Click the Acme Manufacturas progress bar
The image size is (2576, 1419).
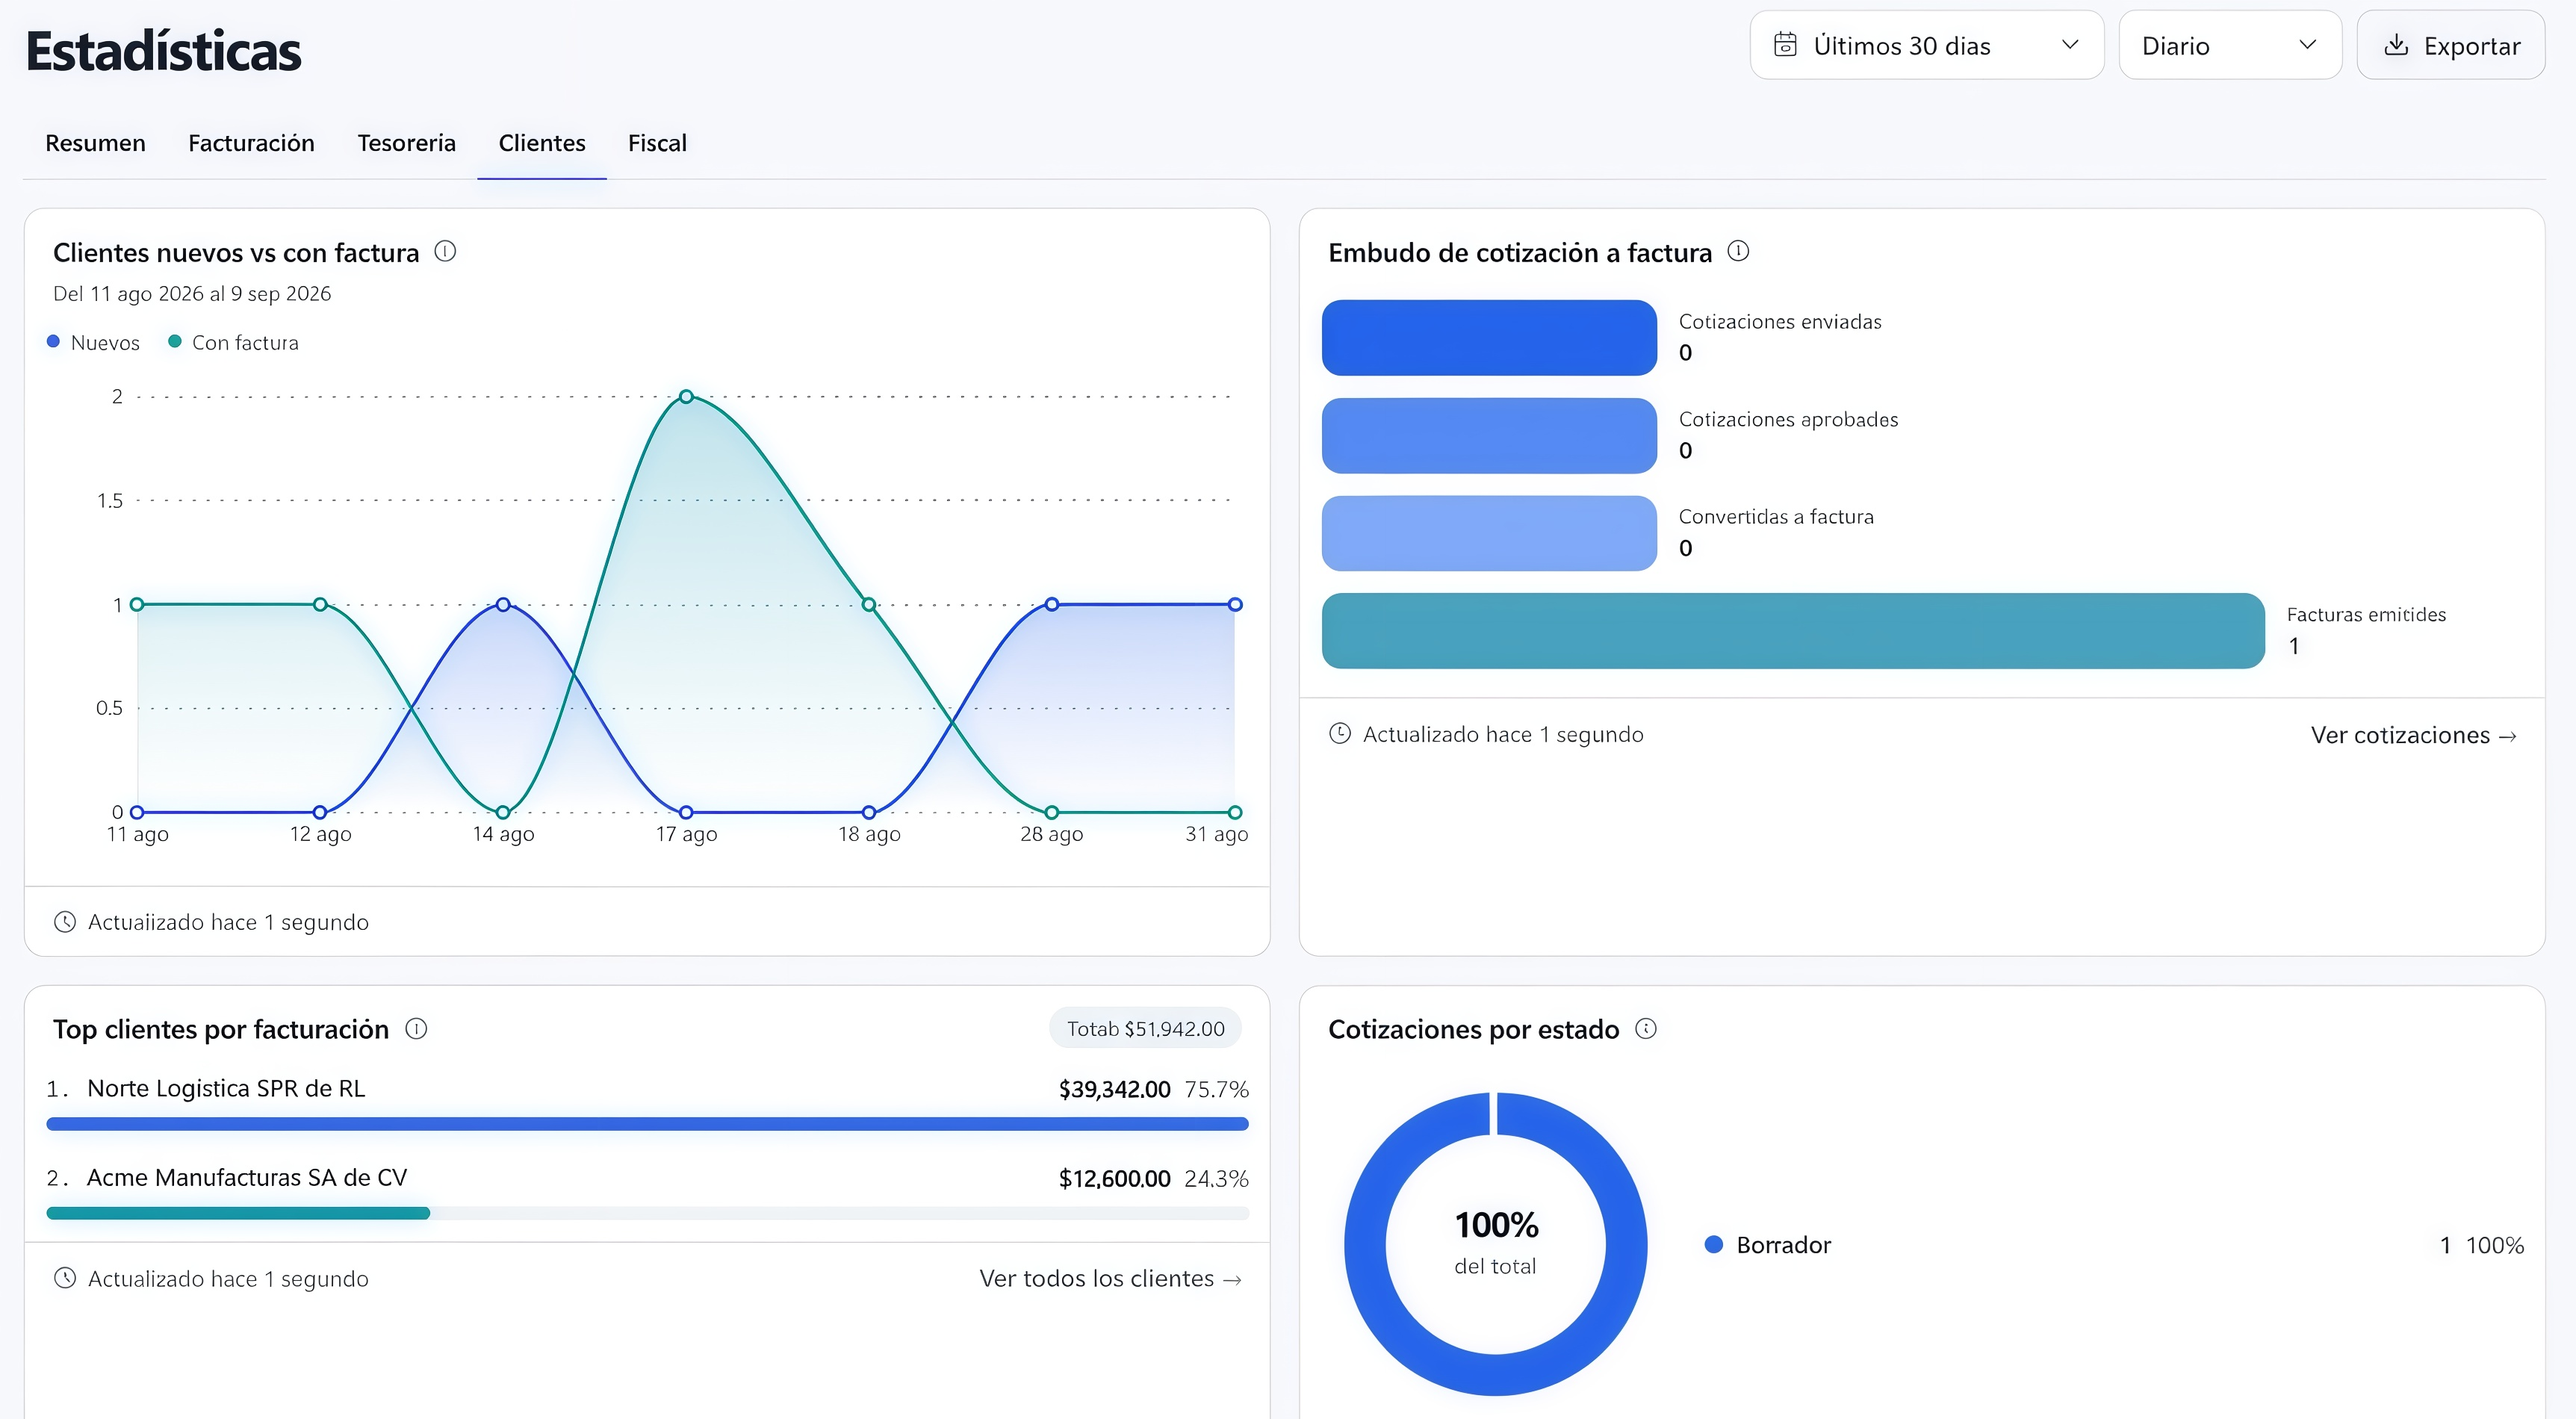(647, 1213)
